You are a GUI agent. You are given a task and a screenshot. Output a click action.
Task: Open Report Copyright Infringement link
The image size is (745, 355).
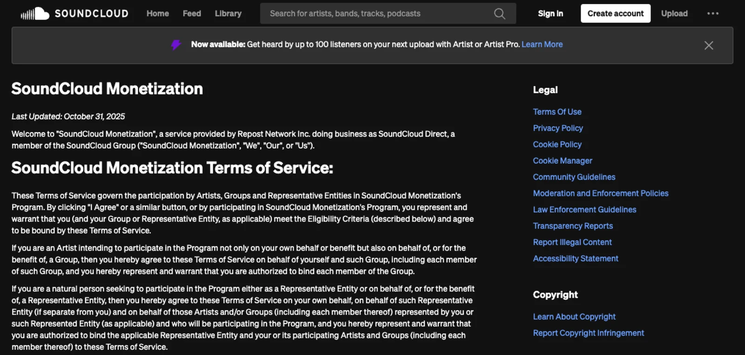[x=589, y=333]
